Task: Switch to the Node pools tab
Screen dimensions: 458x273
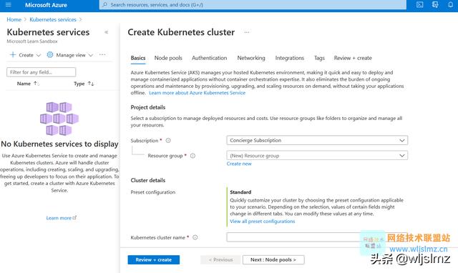Action: tap(168, 58)
